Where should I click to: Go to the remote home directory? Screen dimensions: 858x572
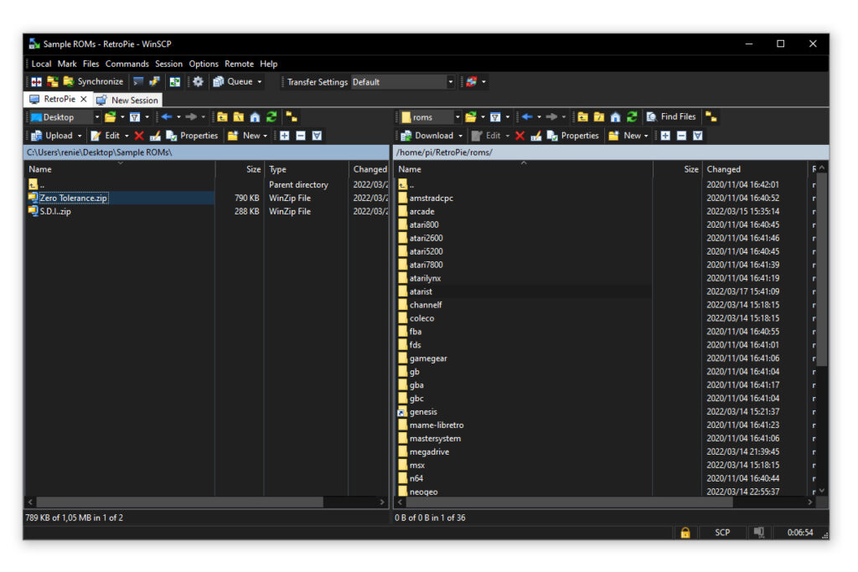pos(616,117)
